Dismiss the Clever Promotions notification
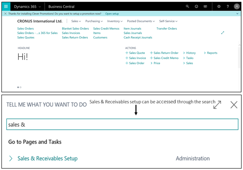The height and width of the screenshot is (170, 243). click(x=5, y=13)
